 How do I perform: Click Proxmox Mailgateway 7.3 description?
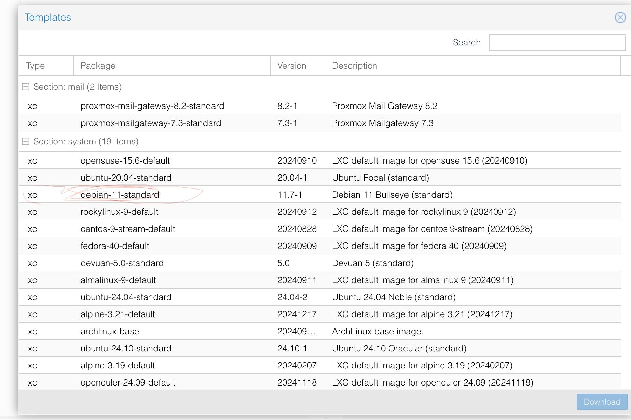382,123
